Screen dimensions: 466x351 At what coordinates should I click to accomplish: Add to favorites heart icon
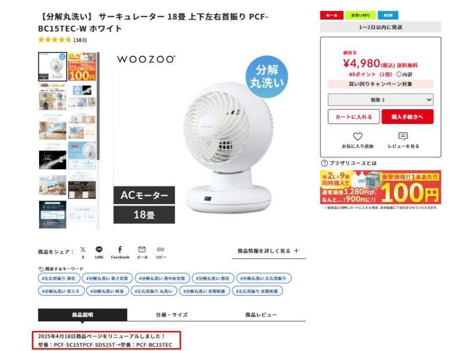point(358,136)
